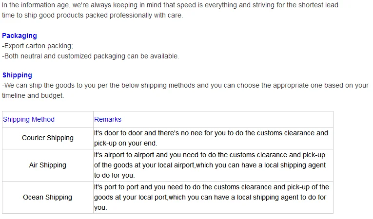The width and height of the screenshot is (373, 219).
Task: Select the Remarks column header
Action: [108, 119]
